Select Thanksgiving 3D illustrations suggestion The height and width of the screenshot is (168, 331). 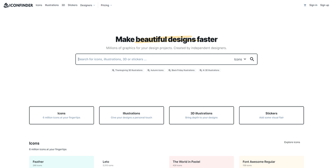(127, 70)
